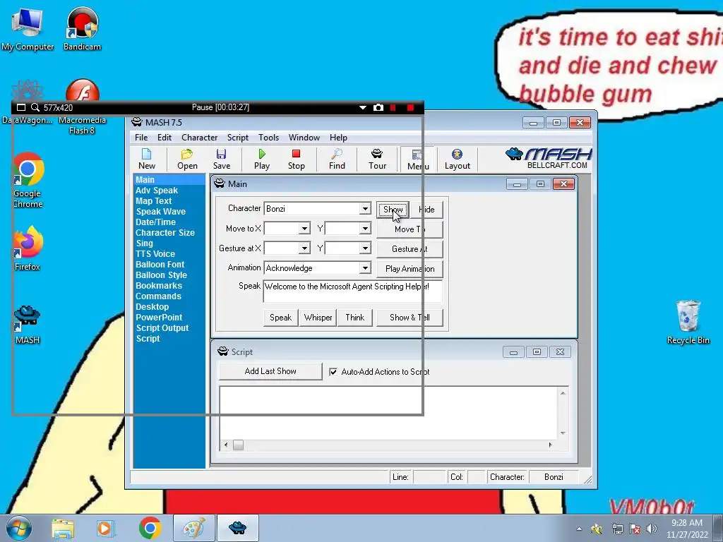723x542 pixels.
Task: Click the Bandicam magnifier size icon
Action: coord(35,107)
